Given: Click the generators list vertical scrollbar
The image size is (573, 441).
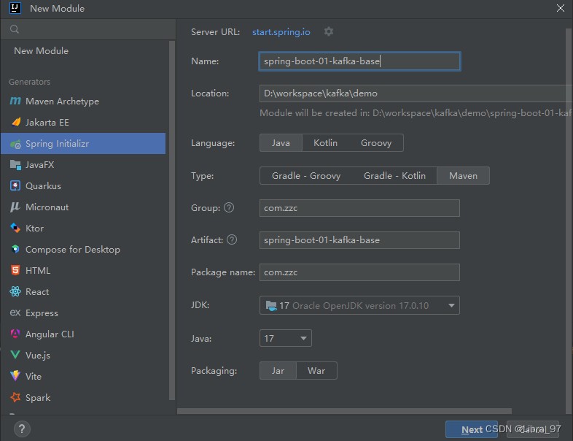Looking at the screenshot, I should pos(172,220).
